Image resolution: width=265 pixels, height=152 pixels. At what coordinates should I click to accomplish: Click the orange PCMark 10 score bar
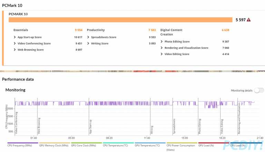pyautogui.click(x=120, y=20)
